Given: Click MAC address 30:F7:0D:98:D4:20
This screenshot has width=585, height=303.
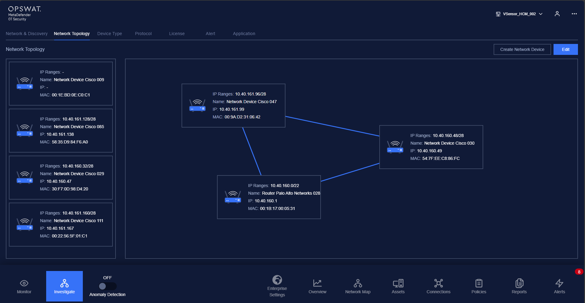Looking at the screenshot, I should click(70, 189).
